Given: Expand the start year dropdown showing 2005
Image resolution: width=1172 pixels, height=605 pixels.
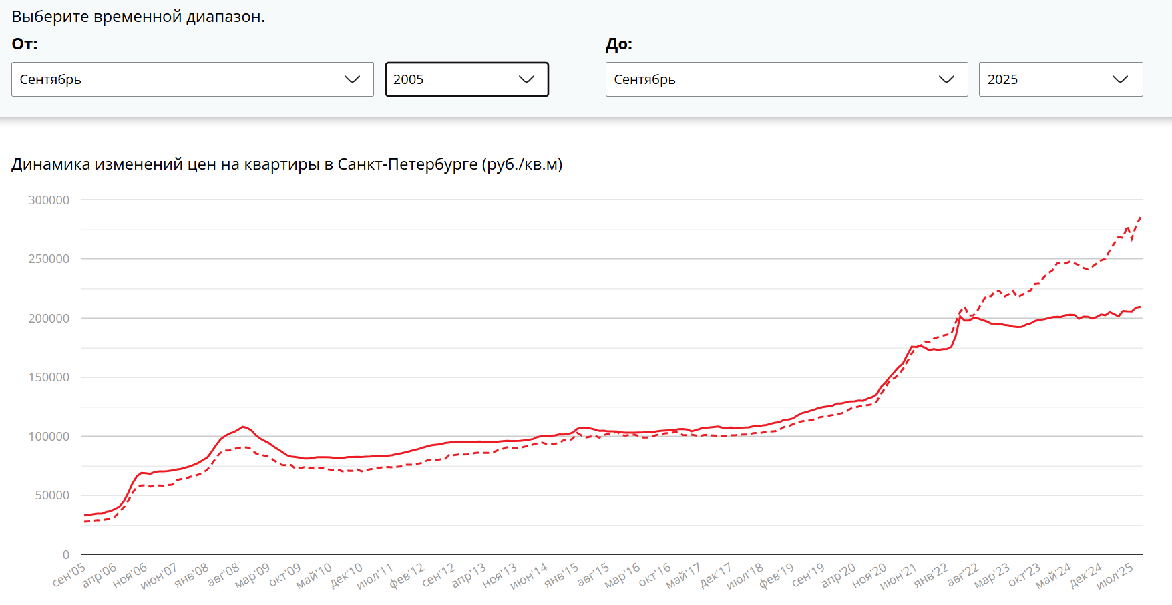Looking at the screenshot, I should coord(466,79).
